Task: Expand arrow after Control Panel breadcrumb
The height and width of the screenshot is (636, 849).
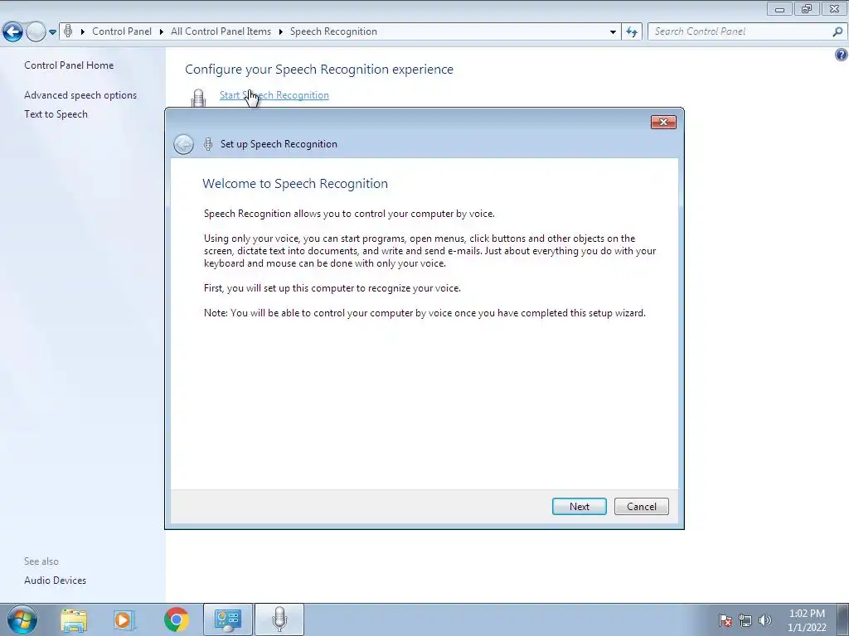Action: 162,32
